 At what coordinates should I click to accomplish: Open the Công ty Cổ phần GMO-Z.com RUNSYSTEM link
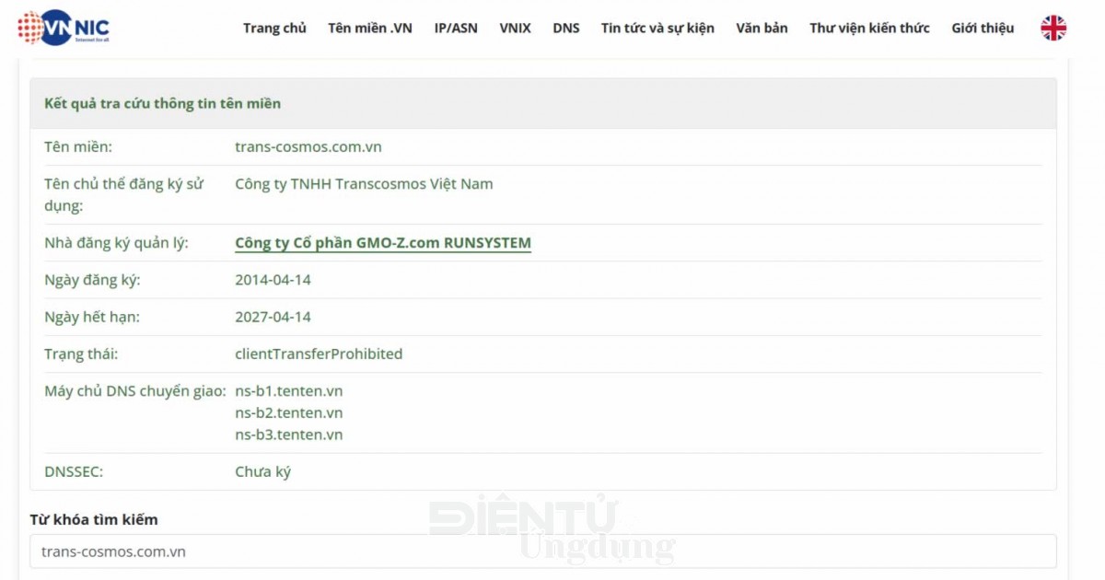383,243
